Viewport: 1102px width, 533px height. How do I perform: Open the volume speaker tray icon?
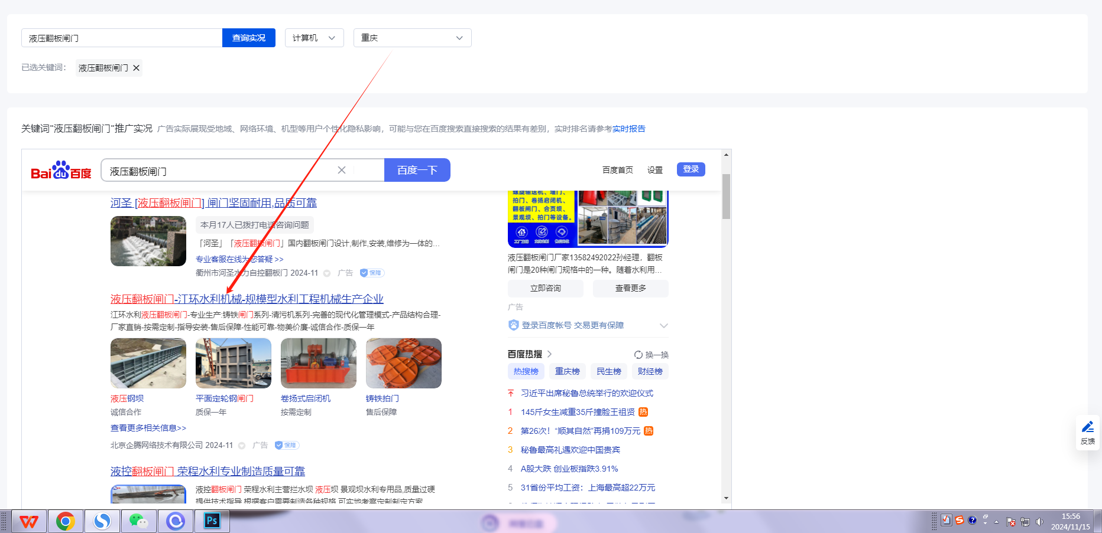click(1039, 522)
